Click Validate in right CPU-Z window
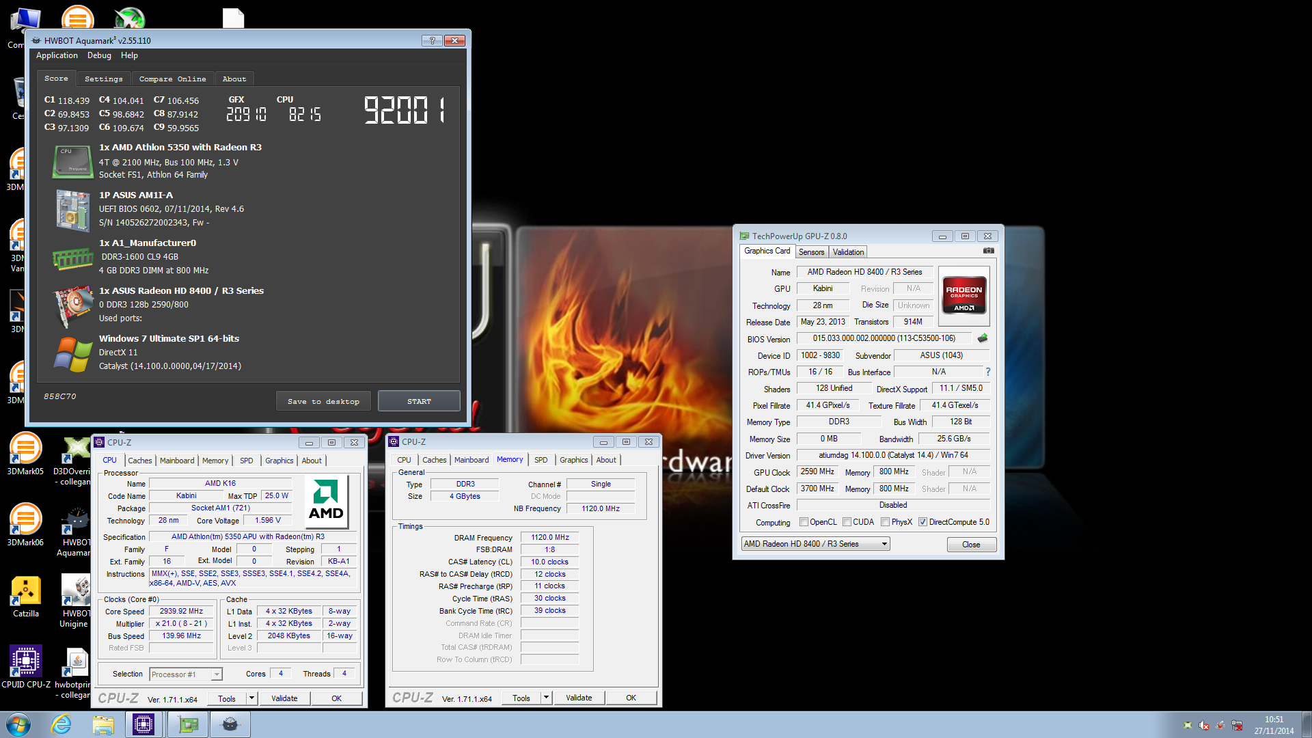The height and width of the screenshot is (738, 1312). [x=579, y=698]
